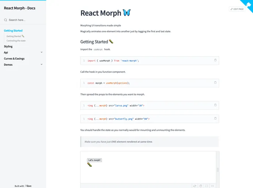Screen dimensions: 253x188
Task: Open the GitHub corner ribbon
Action: click(249, 4)
